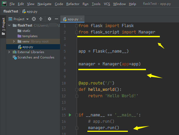
Task: Click Scratches and Consoles icon
Action: (x=15, y=57)
